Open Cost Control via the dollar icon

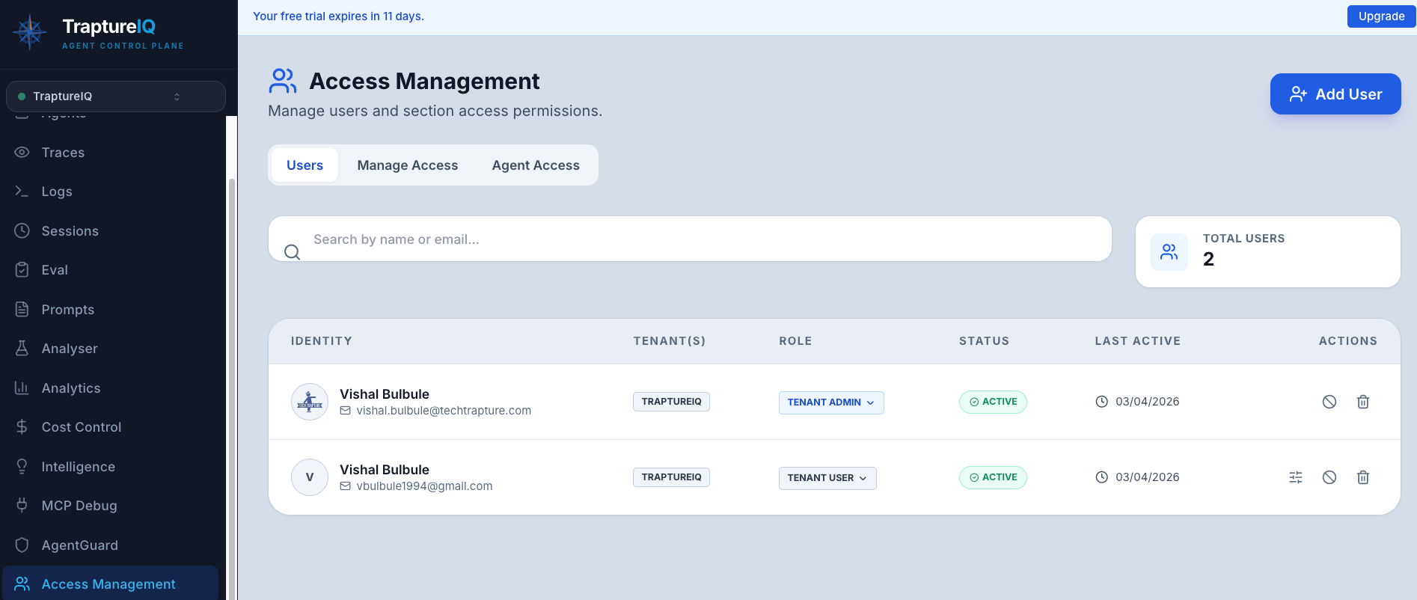coord(22,427)
